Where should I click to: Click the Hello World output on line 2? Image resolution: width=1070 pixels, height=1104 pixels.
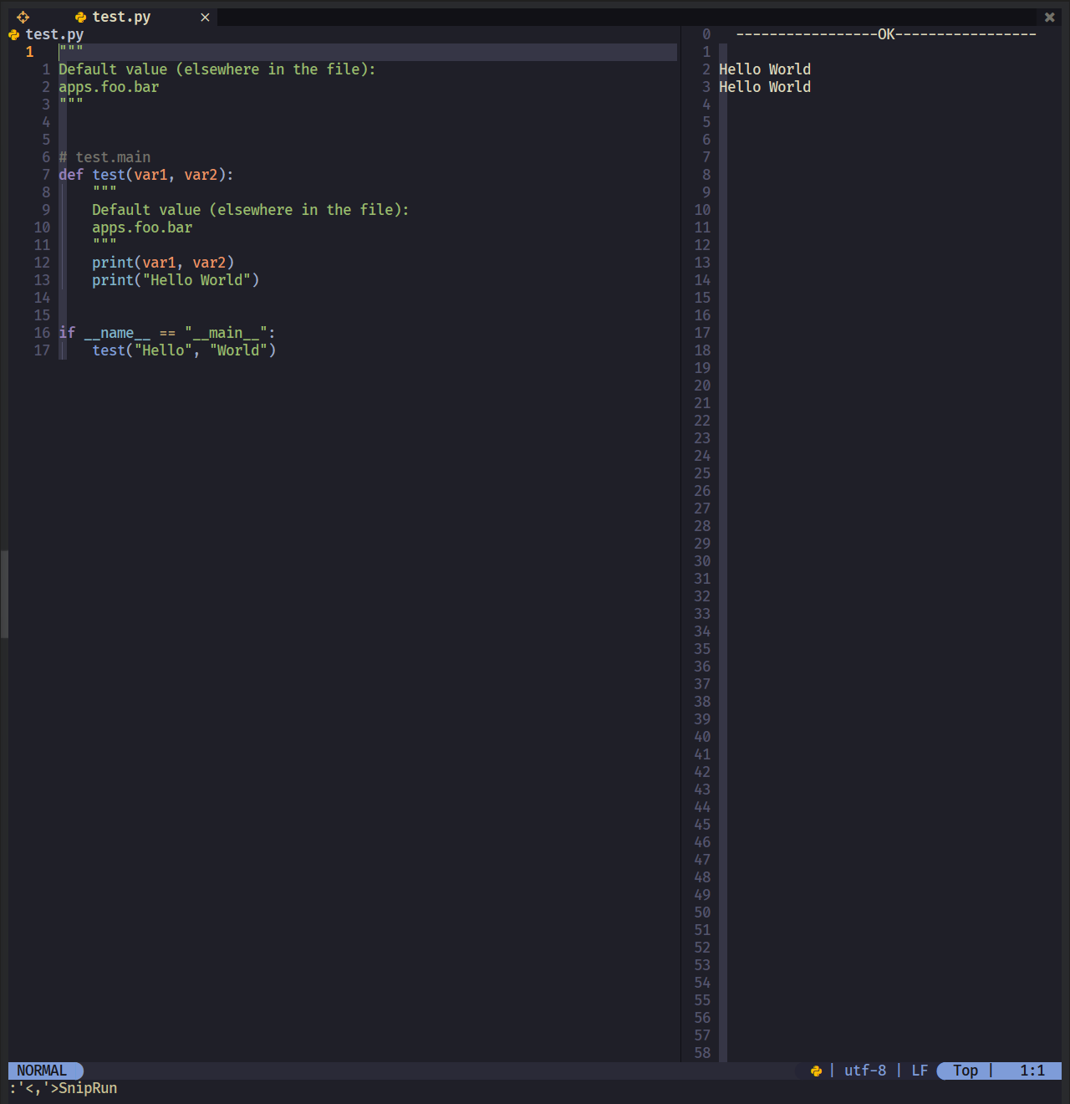click(x=764, y=69)
